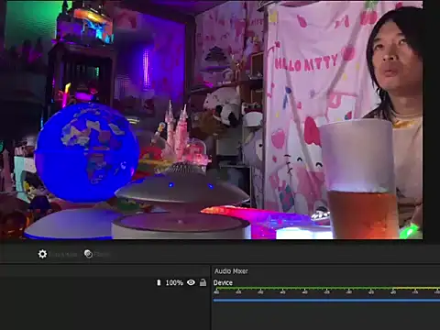Image resolution: width=440 pixels, height=330 pixels.
Task: Click the webcam preview canvas
Action: 212,120
